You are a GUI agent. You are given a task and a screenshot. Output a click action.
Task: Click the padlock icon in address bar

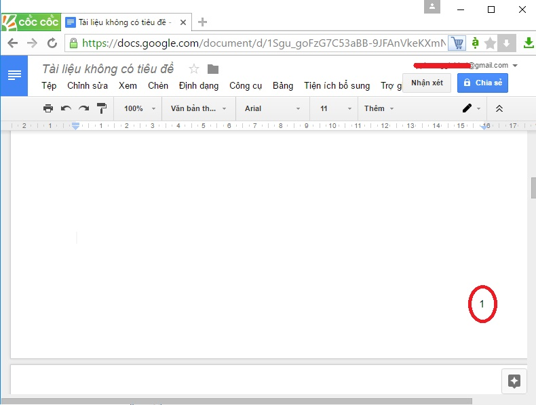[x=73, y=43]
